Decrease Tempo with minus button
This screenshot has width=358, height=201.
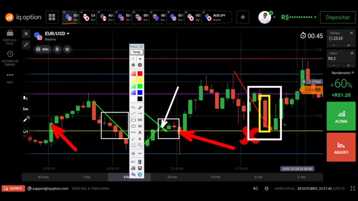point(334,45)
